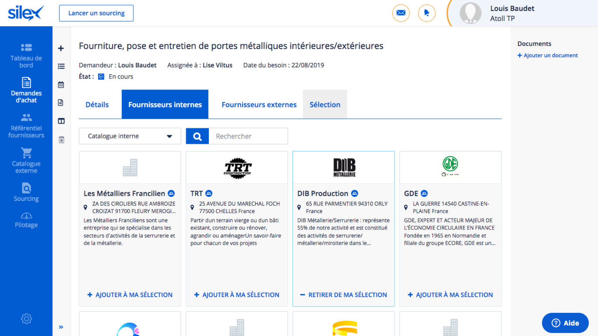Click Lancer un sourcing button
This screenshot has width=598, height=336.
(96, 13)
